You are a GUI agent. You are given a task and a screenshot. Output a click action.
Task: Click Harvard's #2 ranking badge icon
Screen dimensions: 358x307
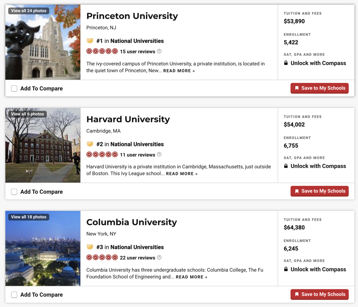click(90, 144)
